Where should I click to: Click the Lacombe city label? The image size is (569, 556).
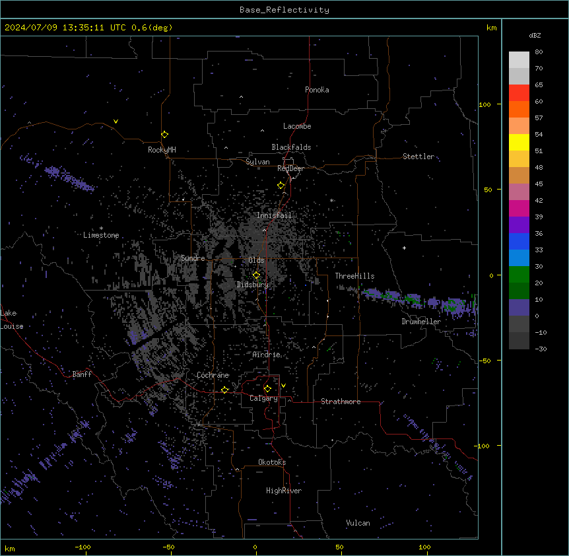[297, 126]
